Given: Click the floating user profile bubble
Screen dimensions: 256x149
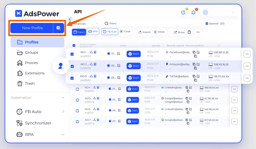Looking at the screenshot, I should (x=60, y=66).
